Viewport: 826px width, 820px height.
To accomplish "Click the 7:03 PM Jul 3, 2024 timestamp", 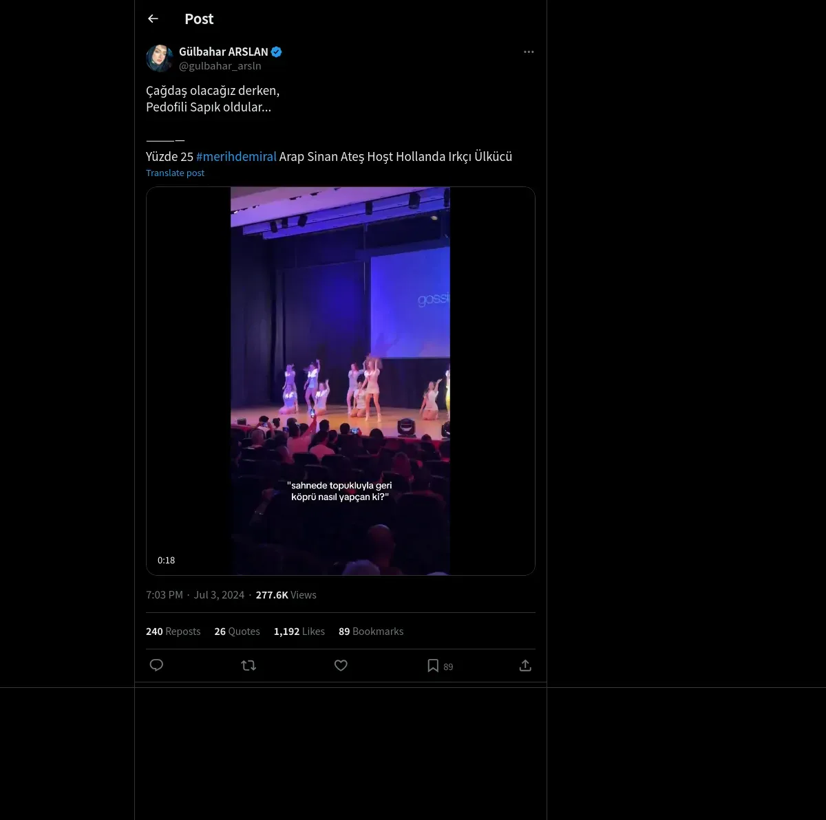I will point(195,595).
